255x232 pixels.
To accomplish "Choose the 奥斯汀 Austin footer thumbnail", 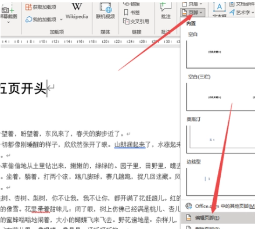I will [x=221, y=140].
